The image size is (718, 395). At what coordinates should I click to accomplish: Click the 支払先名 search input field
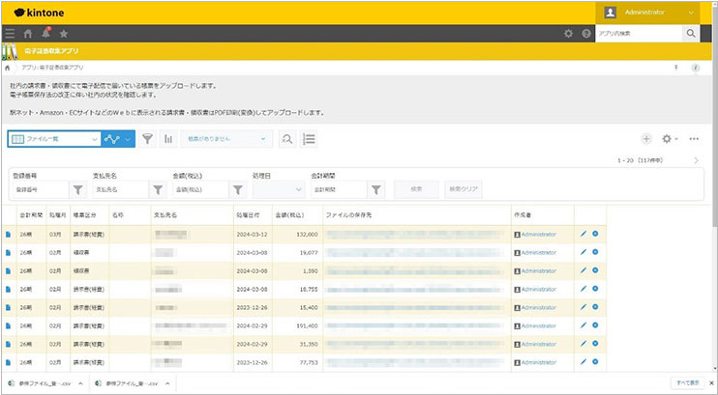pos(118,189)
